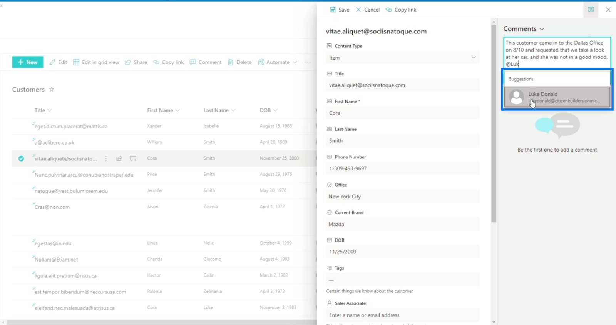This screenshot has height=325, width=616.
Task: Open natoque@vestibulumlorem.edu item
Action: coord(71,191)
